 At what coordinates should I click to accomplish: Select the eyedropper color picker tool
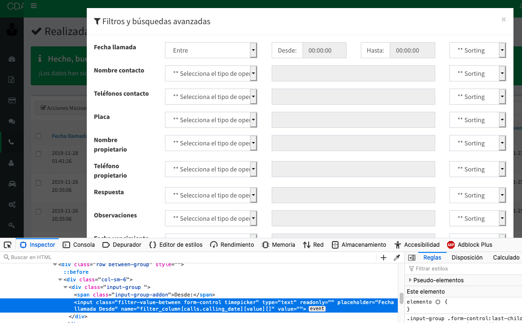(396, 258)
